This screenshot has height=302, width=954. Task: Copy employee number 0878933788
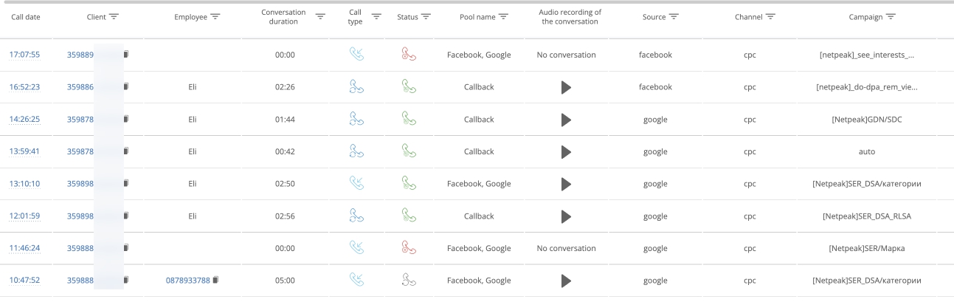pyautogui.click(x=215, y=281)
